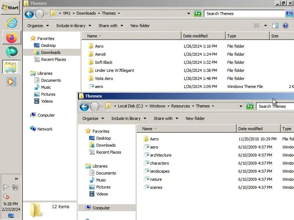Screen dimensions: 294x220
Task: Open Windows Media Player from the taskbar
Action: coord(11,82)
